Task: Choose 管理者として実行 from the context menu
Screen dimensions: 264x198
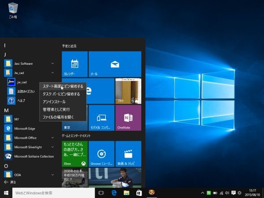Action: pyautogui.click(x=63, y=110)
